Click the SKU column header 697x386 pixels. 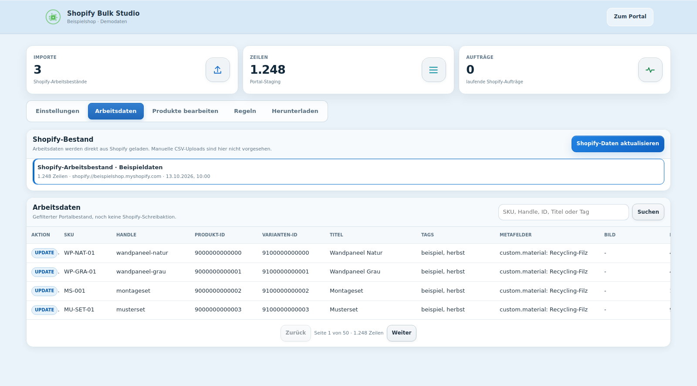[69, 235]
